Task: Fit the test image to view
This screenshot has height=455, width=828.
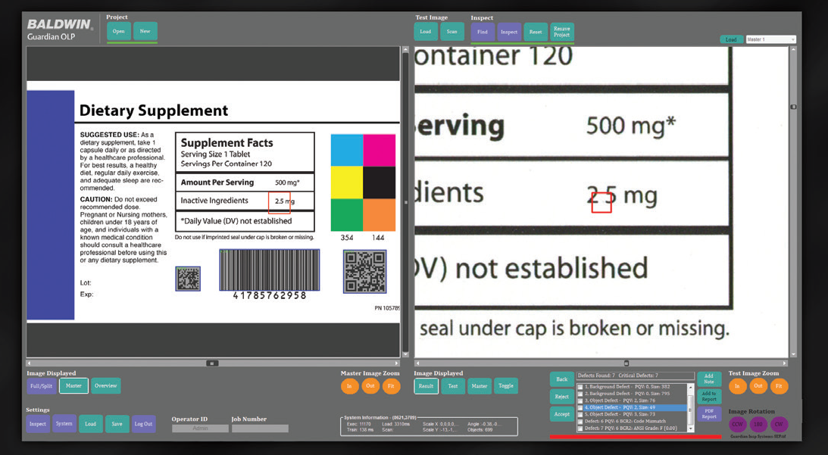Action: [779, 386]
